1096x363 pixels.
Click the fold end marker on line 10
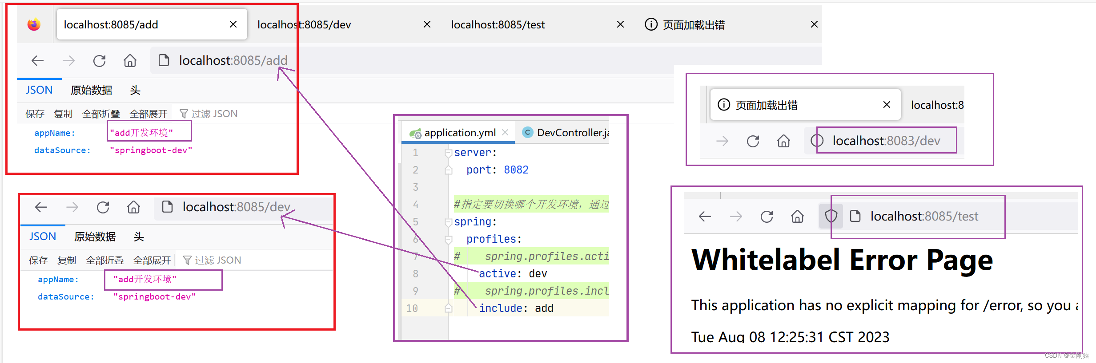pos(449,308)
